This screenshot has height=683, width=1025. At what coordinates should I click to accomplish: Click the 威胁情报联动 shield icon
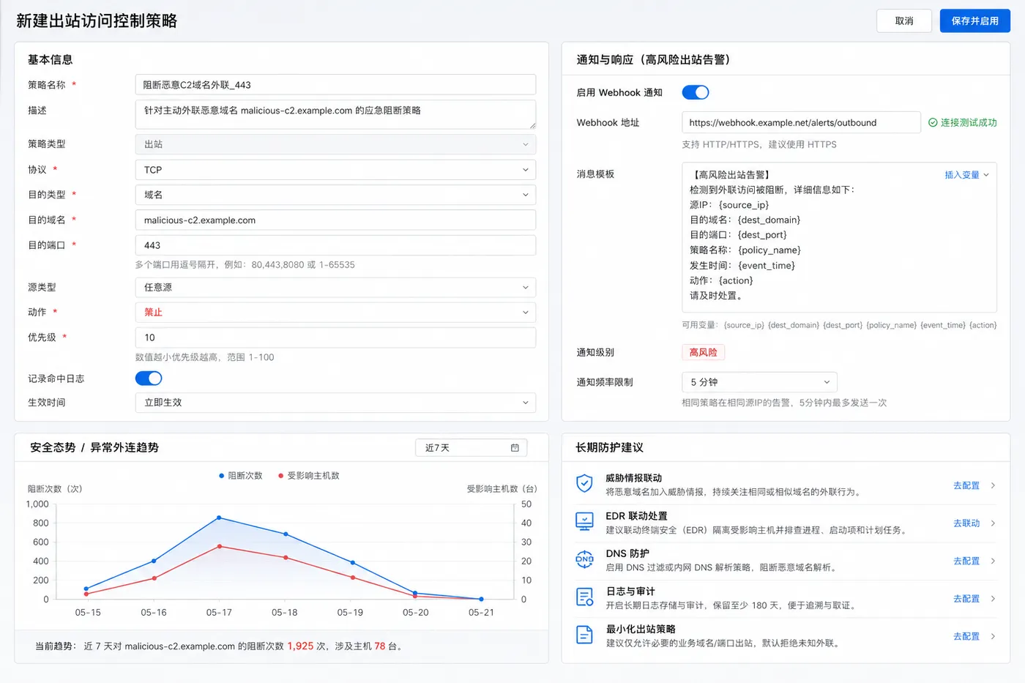[x=584, y=484]
